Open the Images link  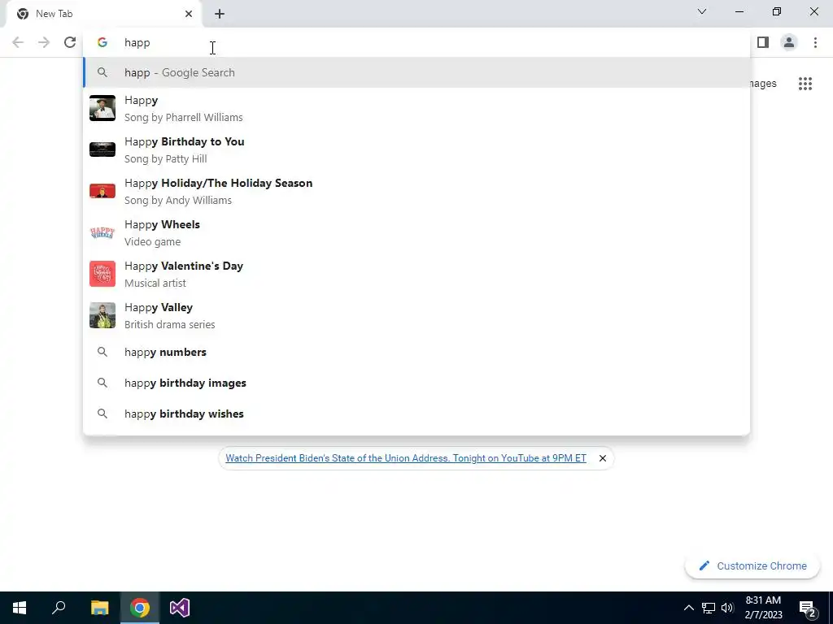pos(763,84)
